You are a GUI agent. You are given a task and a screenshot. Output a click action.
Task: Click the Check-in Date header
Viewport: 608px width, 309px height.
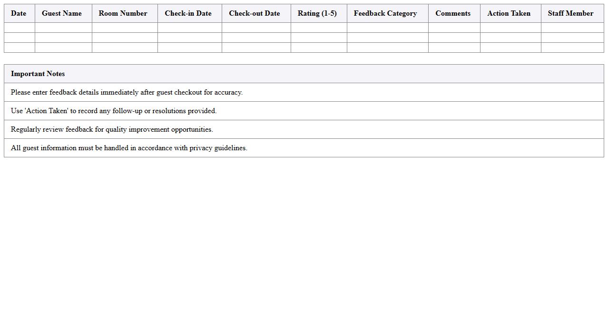pos(188,13)
